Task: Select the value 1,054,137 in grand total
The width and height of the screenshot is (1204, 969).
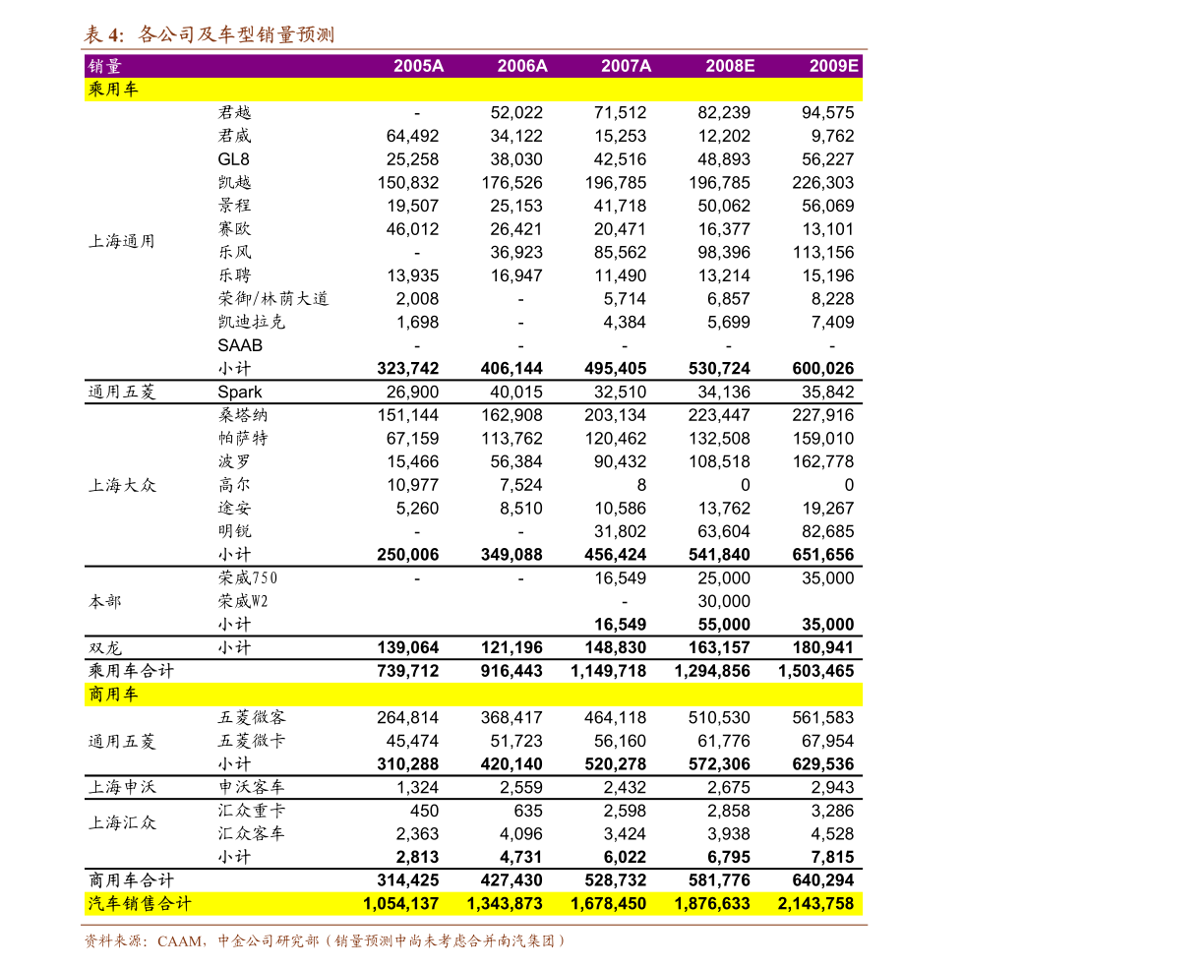Action: coord(400,904)
